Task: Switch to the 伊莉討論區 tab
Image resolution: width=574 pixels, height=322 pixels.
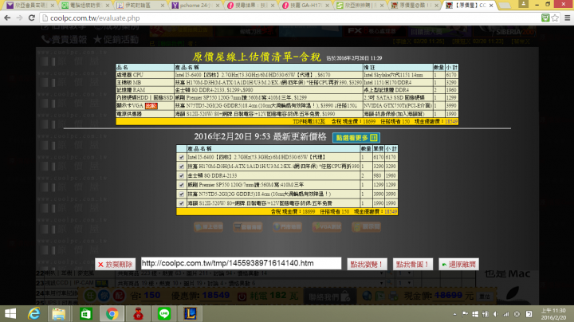Action: 139,5
